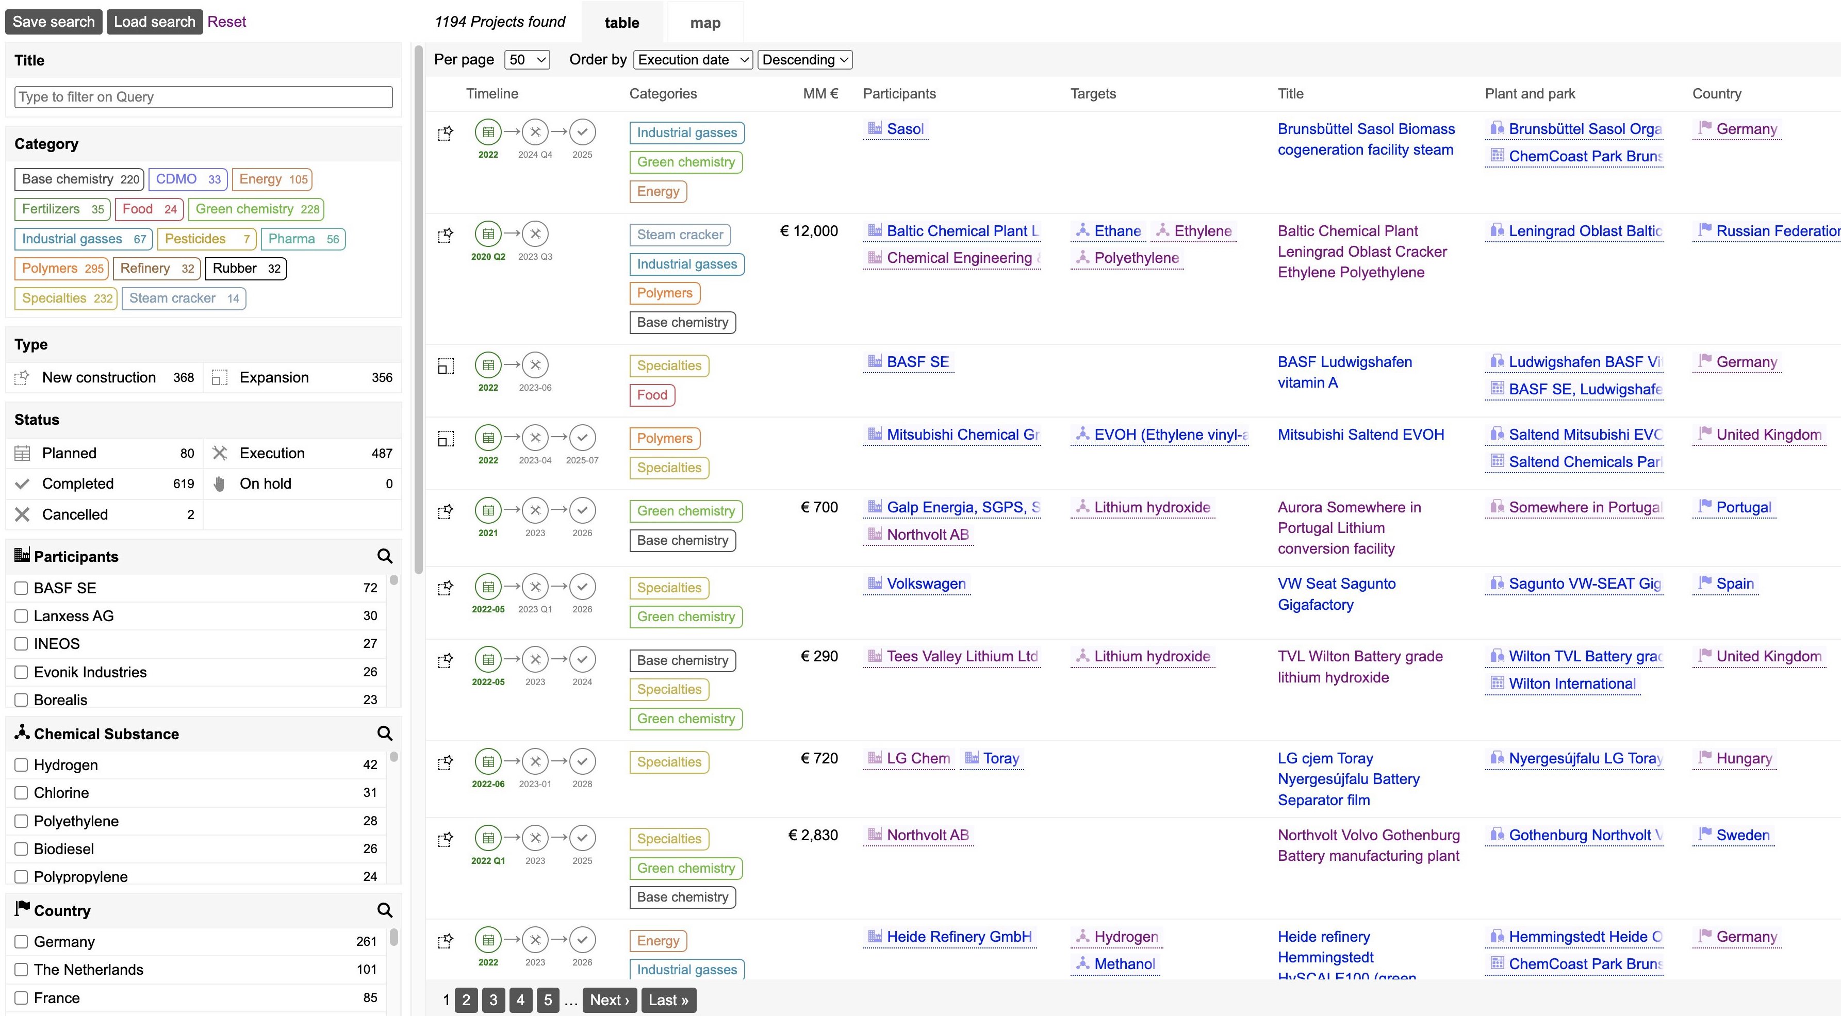This screenshot has height=1016, width=1841.
Task: Check the BASF SE participant checkbox
Action: 21,587
